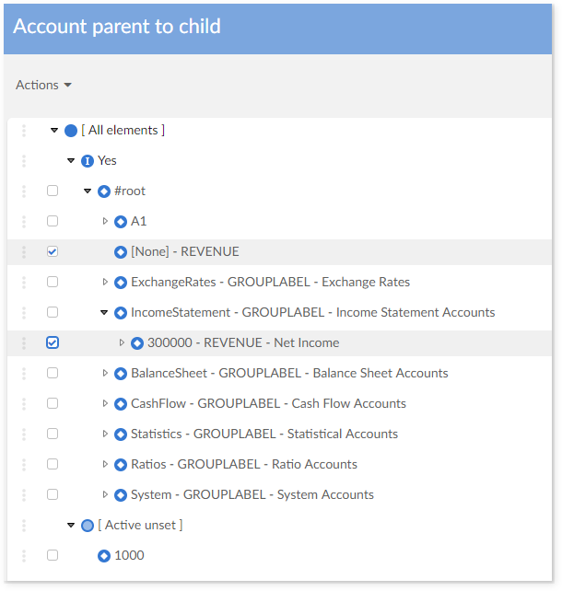
Task: Tick the CashFlow accounts checkbox
Action: point(53,403)
